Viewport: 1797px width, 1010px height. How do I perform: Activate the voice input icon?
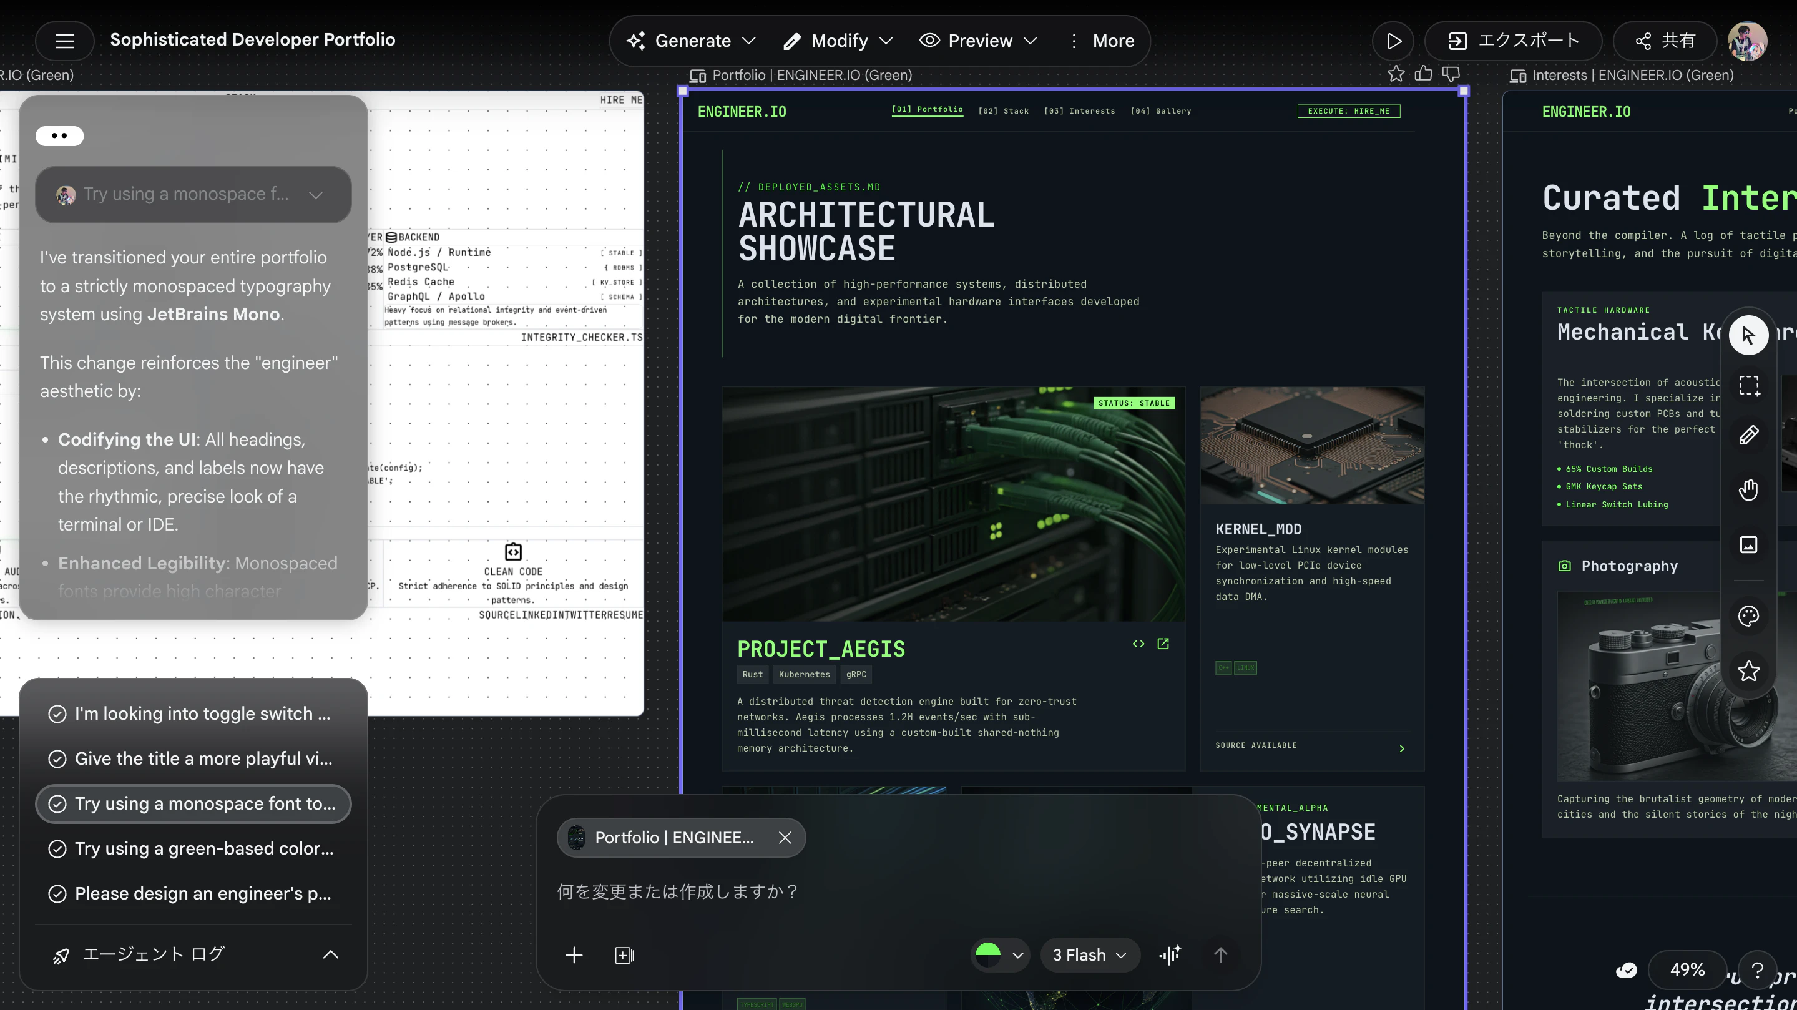(x=1170, y=955)
